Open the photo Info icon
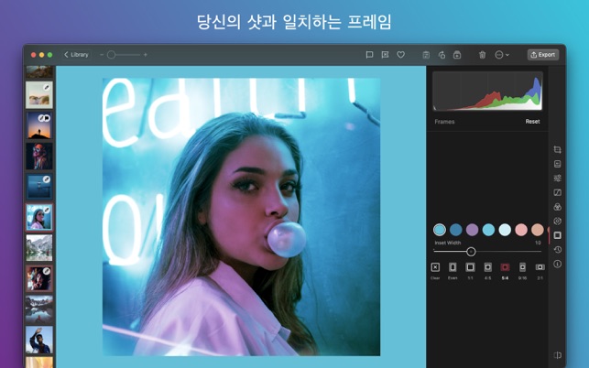589x368 pixels. point(558,264)
